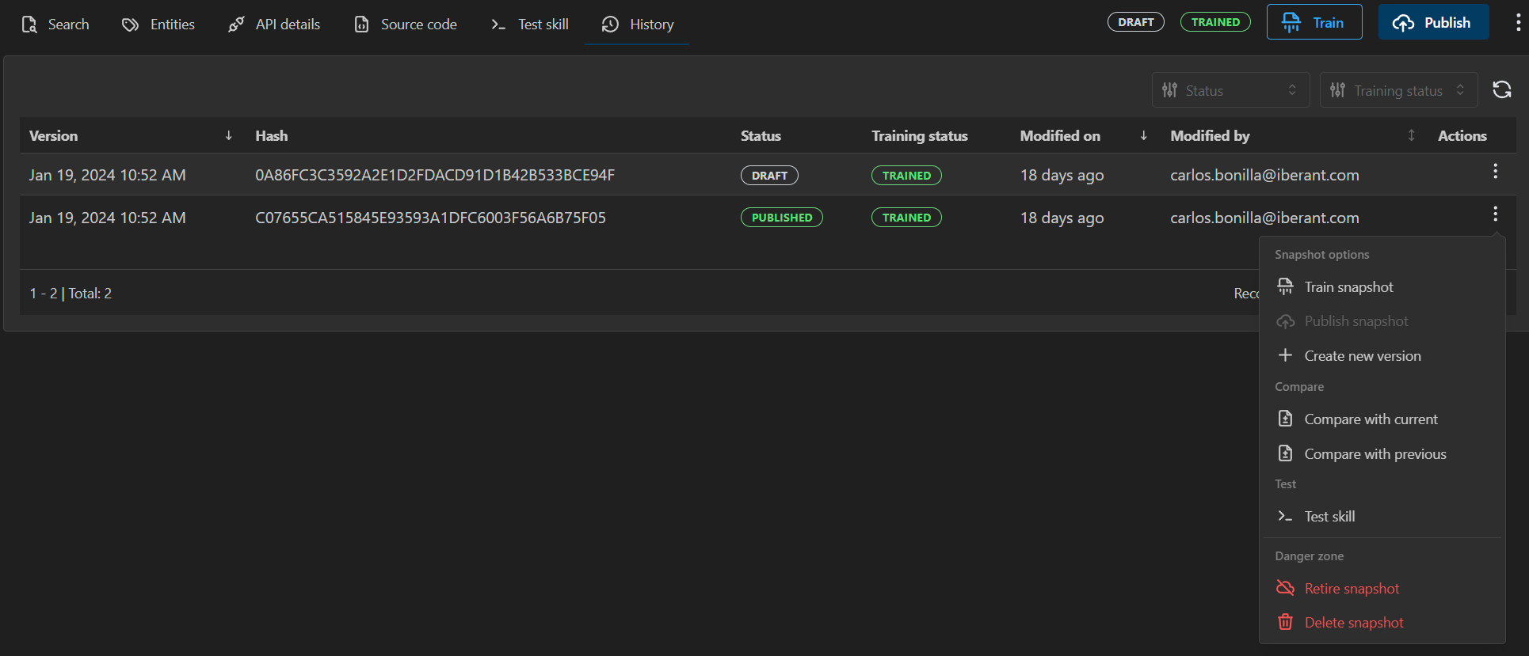Screen dimensions: 1529x656
Task: Click the Source code file icon
Action: click(361, 25)
